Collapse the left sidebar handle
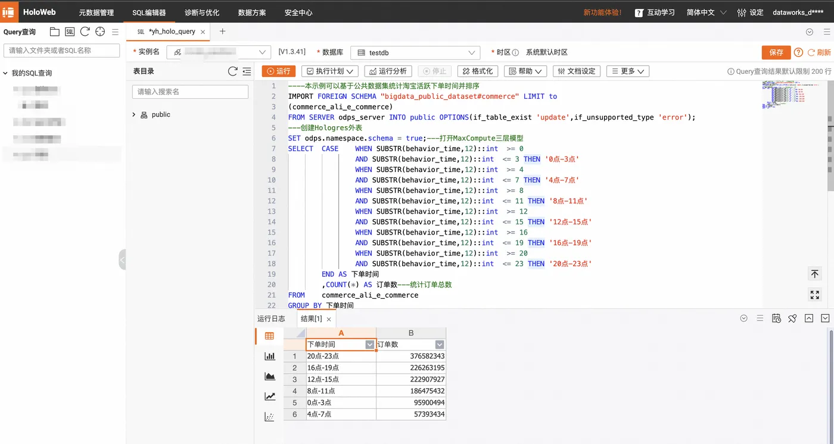This screenshot has height=444, width=834. (122, 259)
